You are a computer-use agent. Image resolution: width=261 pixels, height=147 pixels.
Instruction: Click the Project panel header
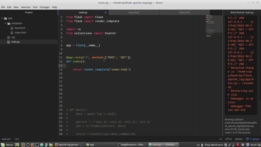29,12
